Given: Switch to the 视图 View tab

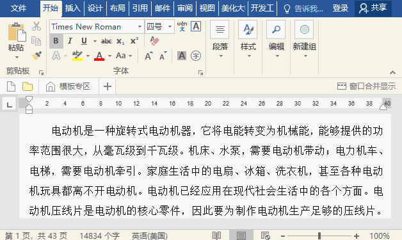Looking at the screenshot, I should tap(207, 8).
